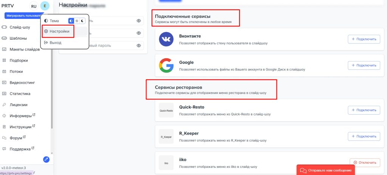Image resolution: width=387 pixels, height=175 pixels.
Task: Click the blue pencil edit button
Action: coord(46,159)
